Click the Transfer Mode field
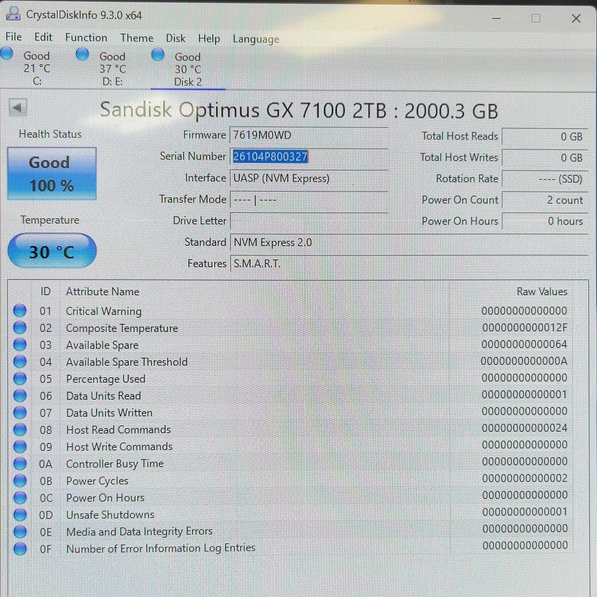This screenshot has width=597, height=597. 309,199
